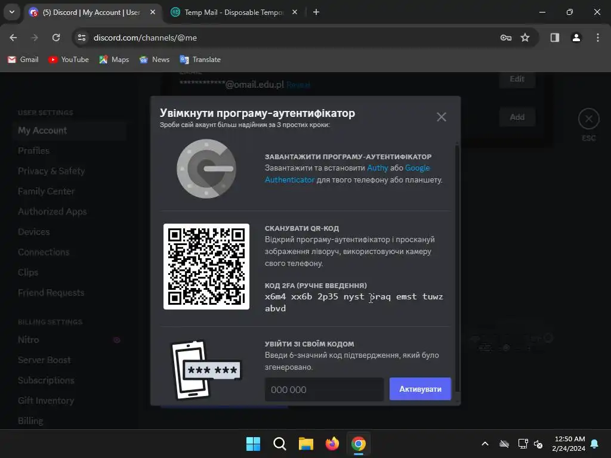Open Windows taskbar search
Screen dimensions: 611x458
(279, 444)
